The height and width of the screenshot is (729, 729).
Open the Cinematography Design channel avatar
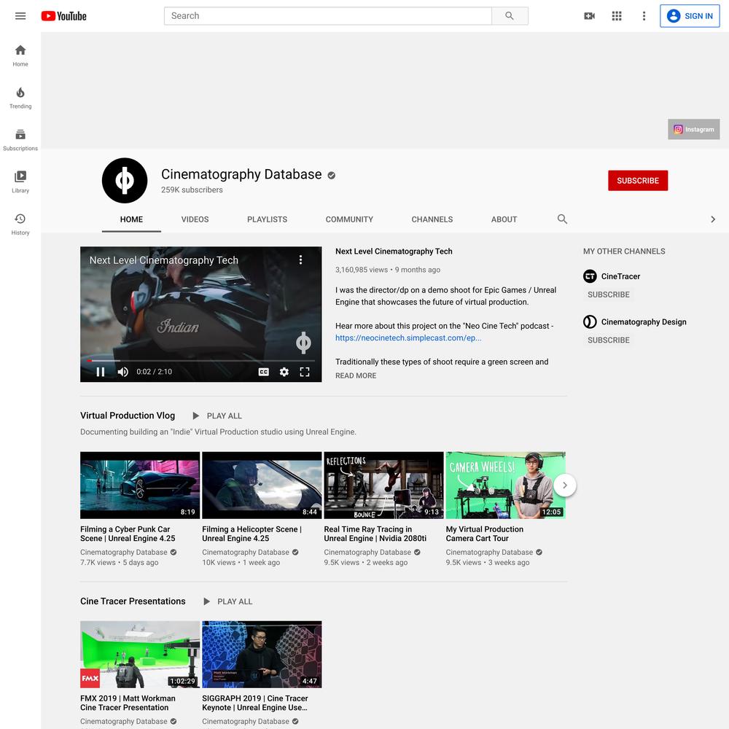tap(590, 321)
